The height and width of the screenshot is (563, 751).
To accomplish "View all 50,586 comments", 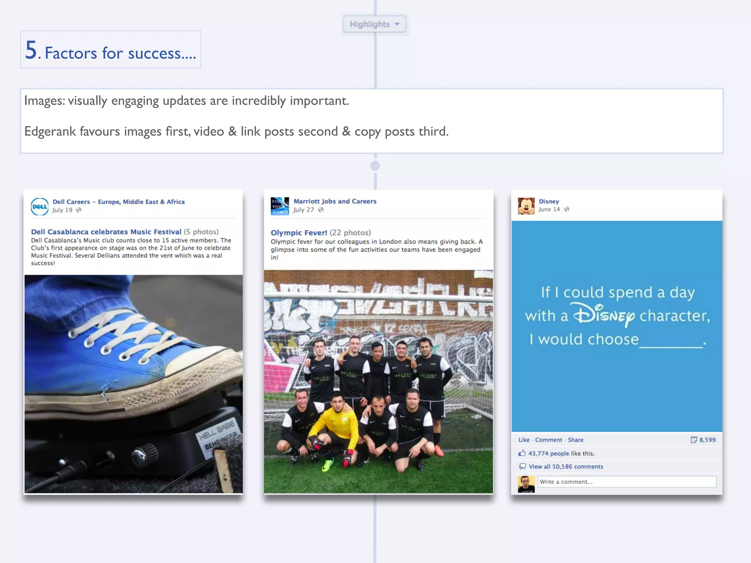I will pyautogui.click(x=566, y=467).
